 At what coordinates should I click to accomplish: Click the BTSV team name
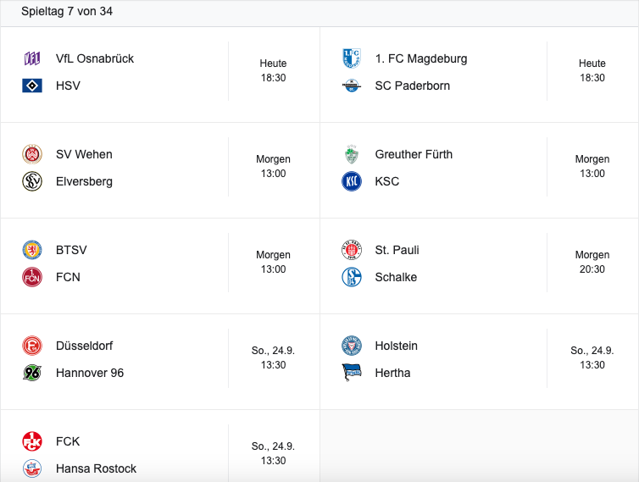tap(71, 250)
